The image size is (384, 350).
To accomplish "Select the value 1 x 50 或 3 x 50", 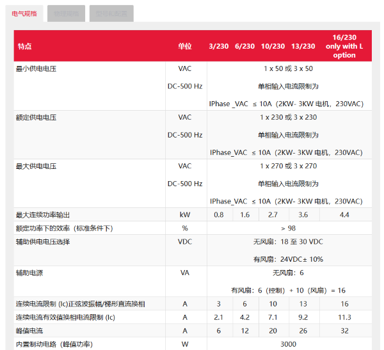I will coord(288,68).
